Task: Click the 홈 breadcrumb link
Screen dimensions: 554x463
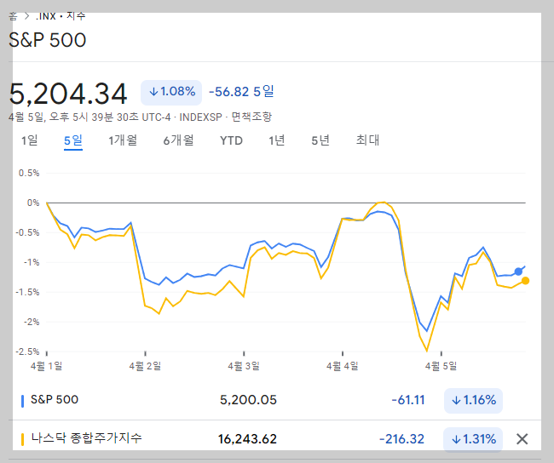Action: [x=13, y=16]
